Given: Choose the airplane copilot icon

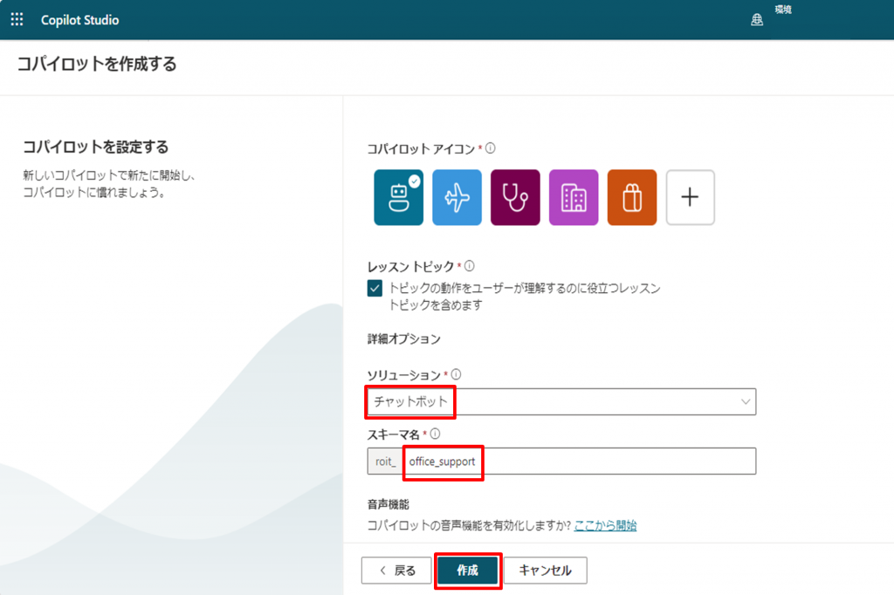Looking at the screenshot, I should pos(457,197).
